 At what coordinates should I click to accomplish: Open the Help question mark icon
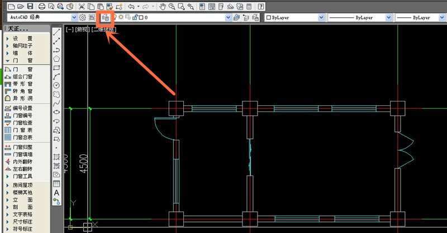[260, 6]
